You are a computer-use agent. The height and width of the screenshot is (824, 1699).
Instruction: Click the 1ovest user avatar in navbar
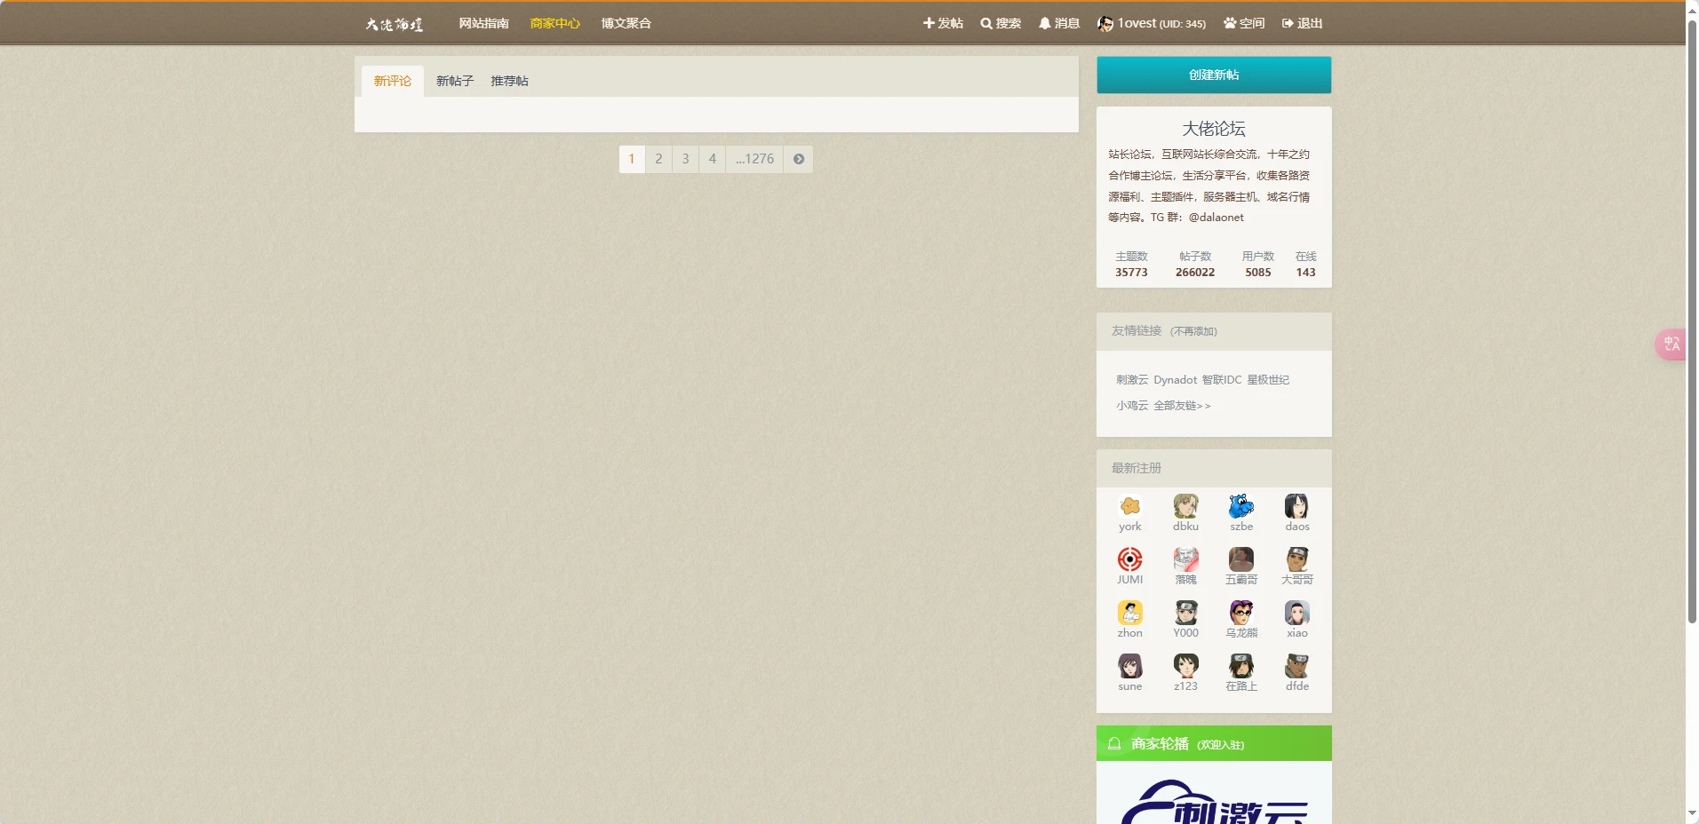(x=1105, y=24)
